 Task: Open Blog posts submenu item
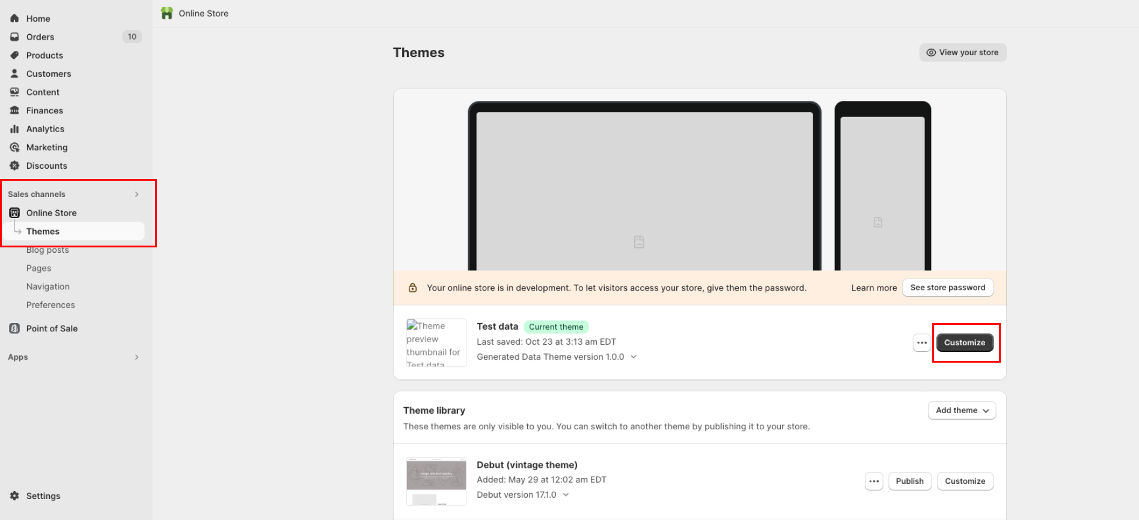pyautogui.click(x=47, y=250)
